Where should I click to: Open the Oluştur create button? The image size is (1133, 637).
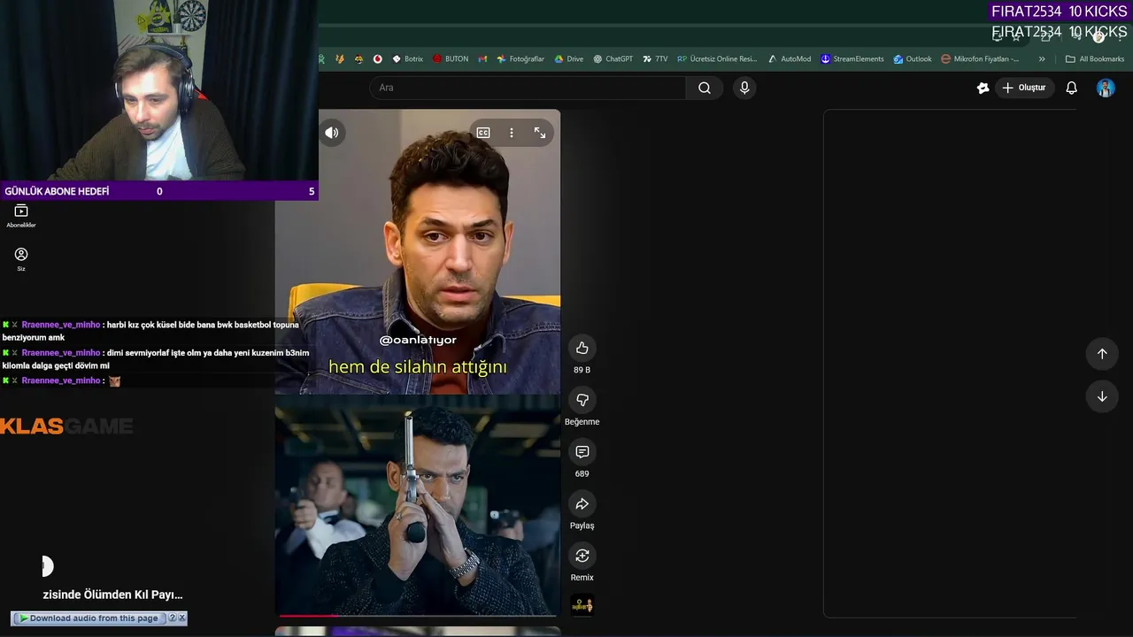[1024, 88]
